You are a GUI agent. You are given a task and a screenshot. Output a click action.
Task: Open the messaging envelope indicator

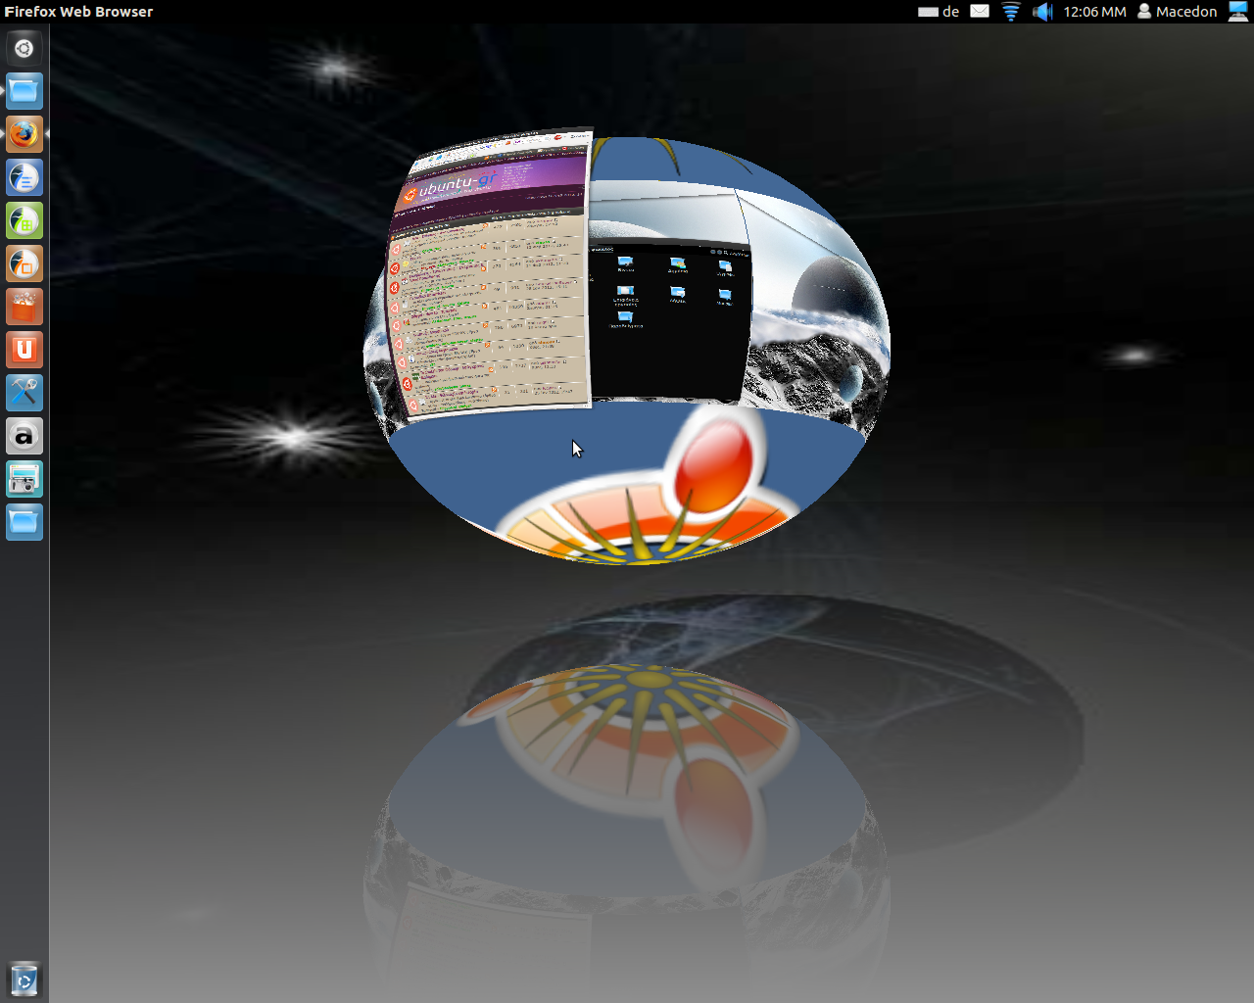(980, 12)
